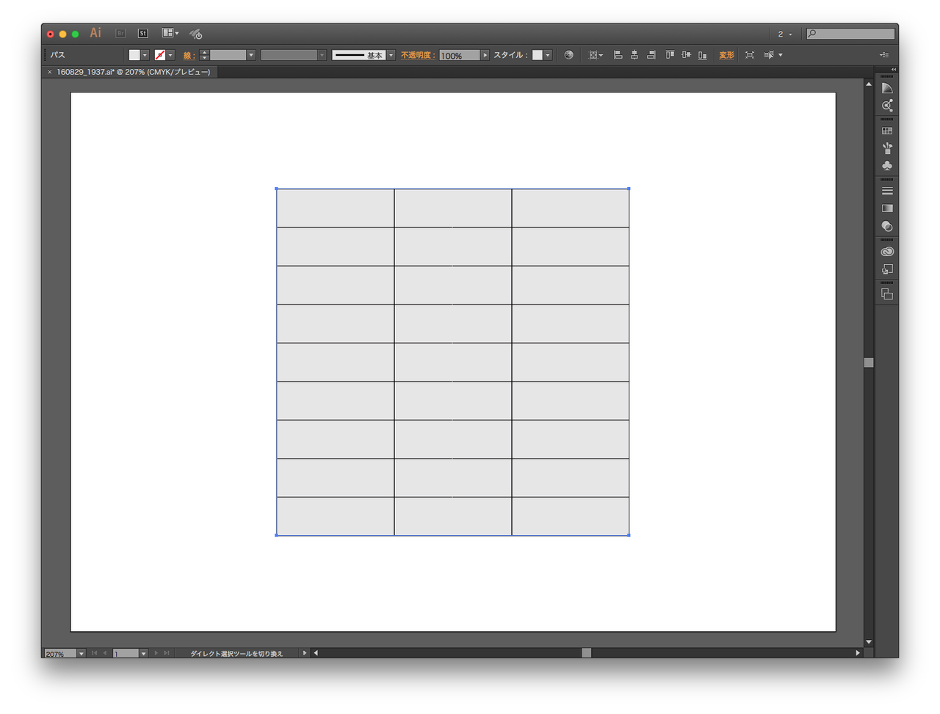Viewport: 940px width, 714px height.
Task: Open the スタイル graphic style dropdown
Action: pyautogui.click(x=548, y=55)
